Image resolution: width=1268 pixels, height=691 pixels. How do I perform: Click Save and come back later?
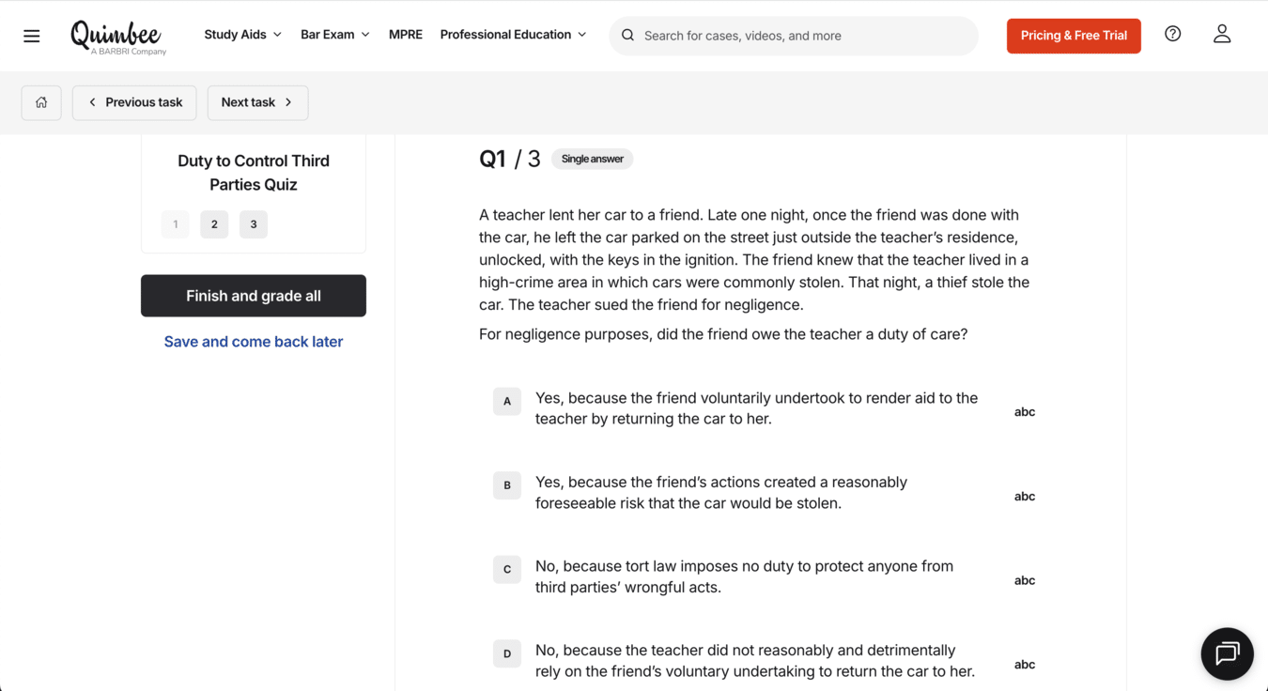pyautogui.click(x=253, y=341)
